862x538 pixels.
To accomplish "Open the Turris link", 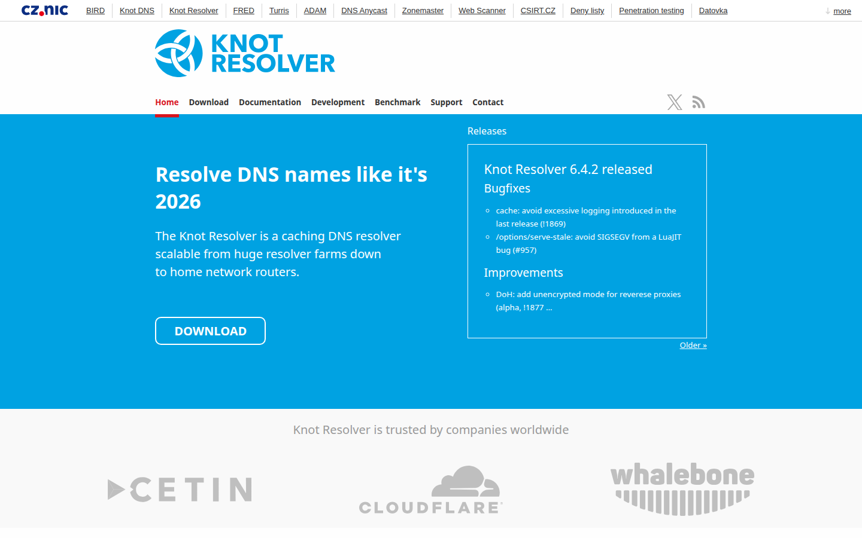I will pyautogui.click(x=279, y=11).
